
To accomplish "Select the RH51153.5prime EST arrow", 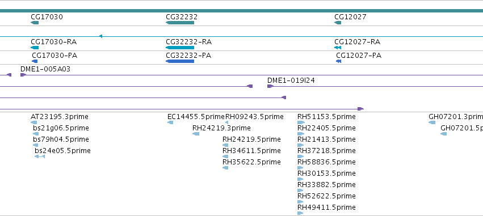I will pos(301,122).
